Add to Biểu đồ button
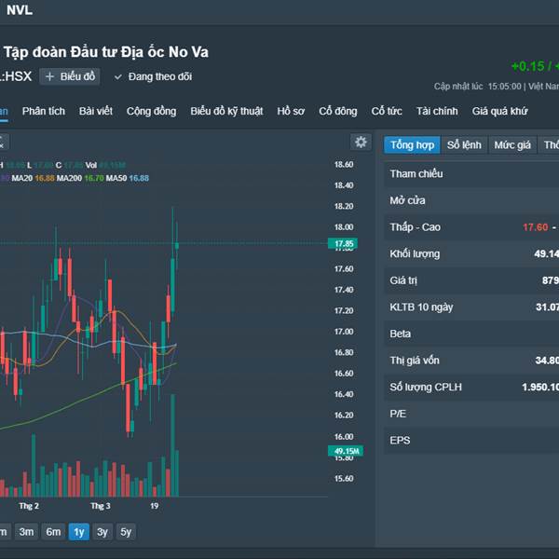The width and height of the screenshot is (559, 559). [70, 76]
